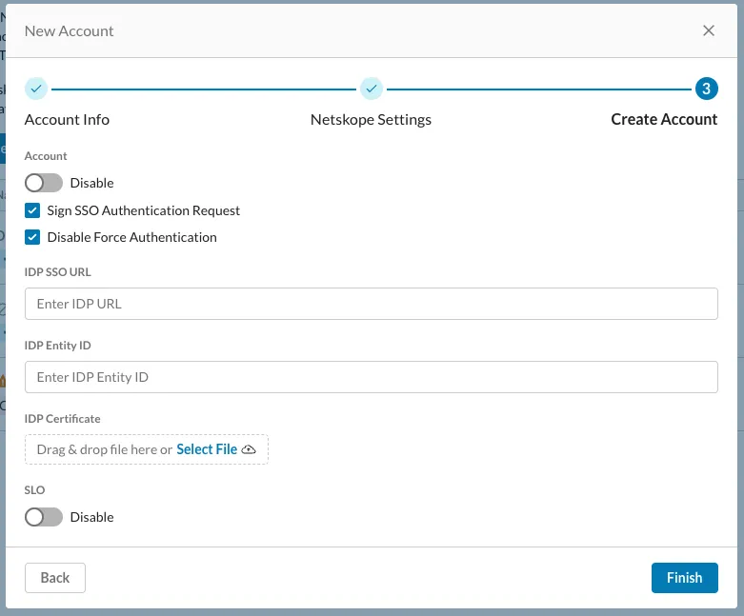Focus the Enter IDP Entity ID field
Viewport: 744px width, 616px height.
[x=371, y=377]
